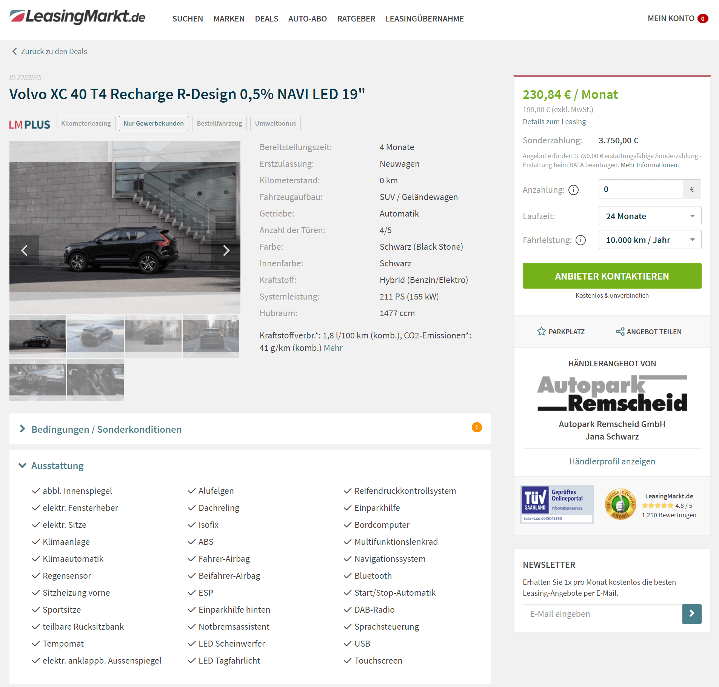Screen dimensions: 719x687
Task: Select the Umweltbonus tag
Action: (276, 123)
